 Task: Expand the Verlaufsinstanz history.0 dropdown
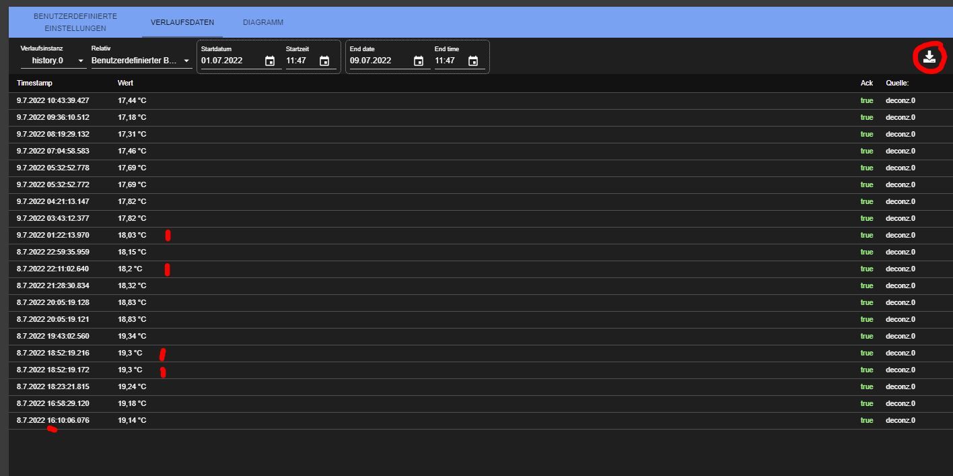click(54, 61)
